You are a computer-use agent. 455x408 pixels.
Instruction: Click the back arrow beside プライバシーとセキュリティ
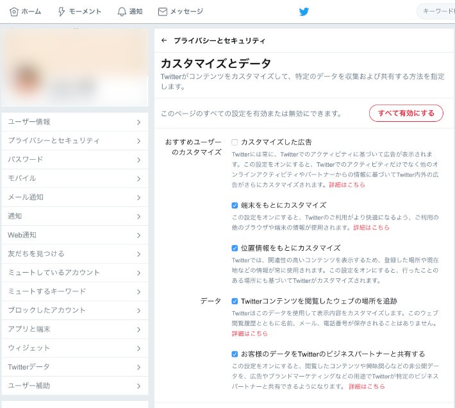164,40
